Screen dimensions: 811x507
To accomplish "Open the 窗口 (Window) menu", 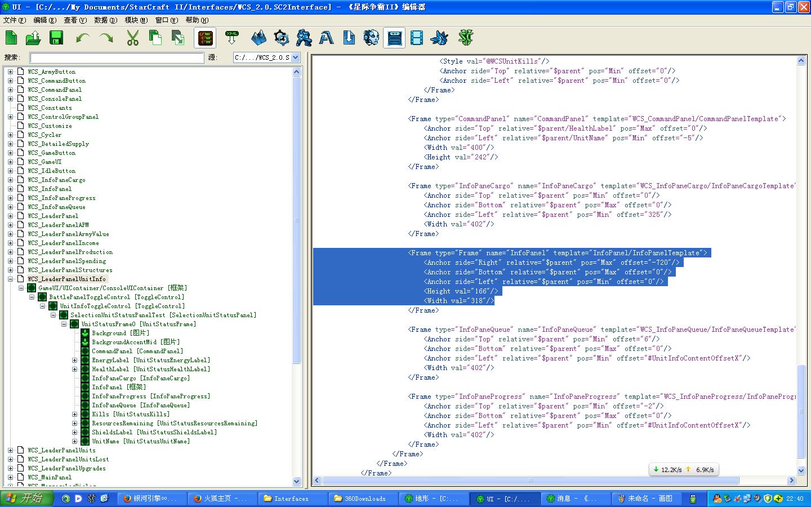I will [x=167, y=20].
